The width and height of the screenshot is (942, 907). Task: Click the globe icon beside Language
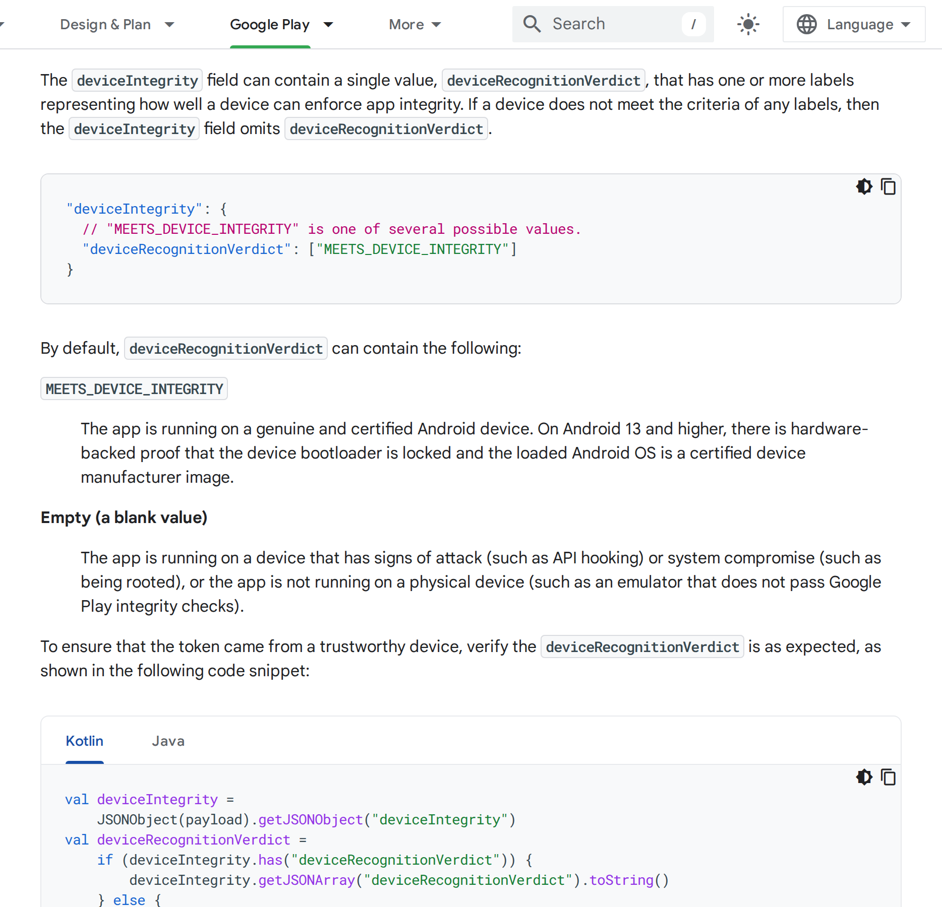point(806,24)
